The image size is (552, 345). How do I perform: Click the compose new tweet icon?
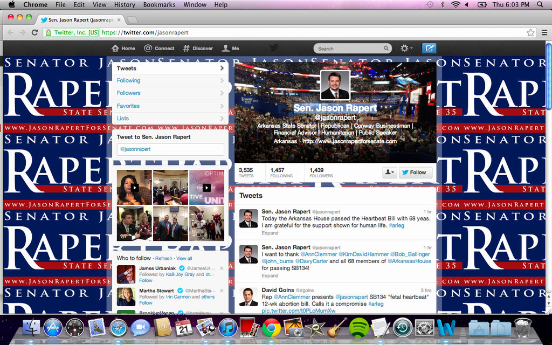(x=429, y=49)
